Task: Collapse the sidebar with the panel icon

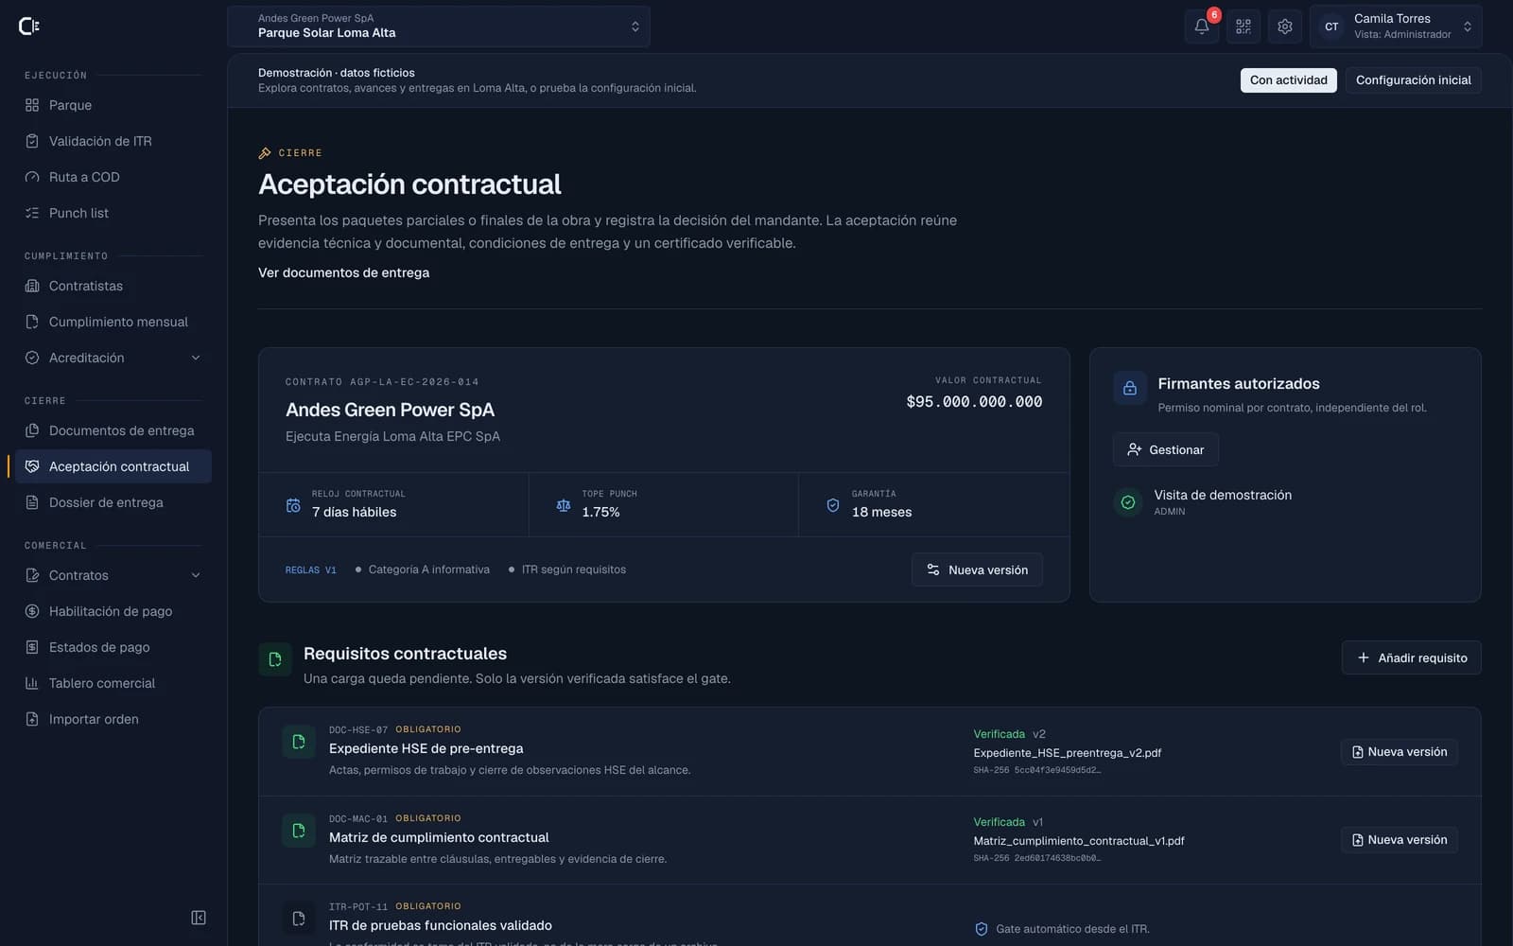Action: click(199, 918)
